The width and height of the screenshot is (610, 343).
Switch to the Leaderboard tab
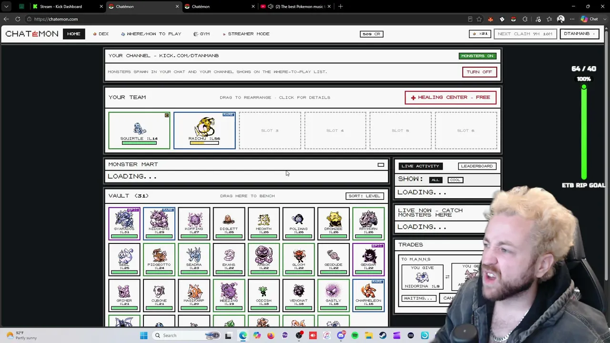(x=477, y=166)
